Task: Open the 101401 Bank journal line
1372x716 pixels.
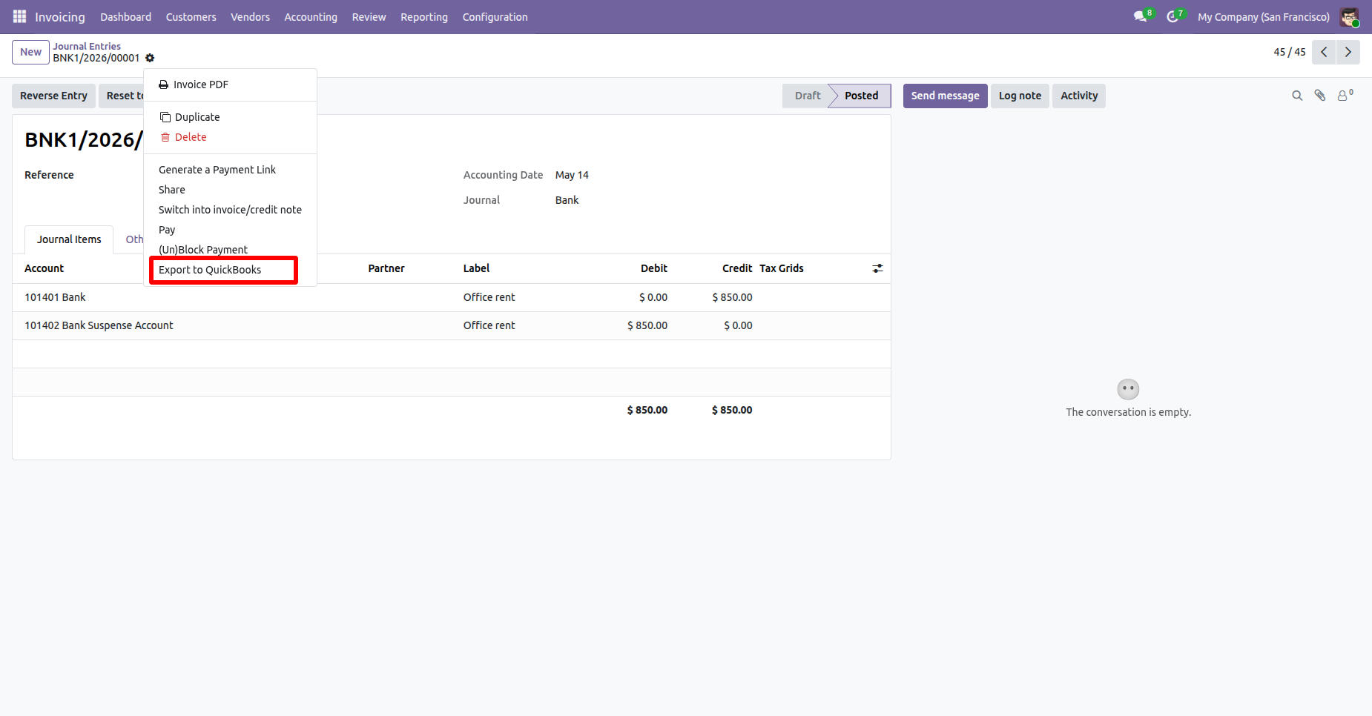Action: (451, 297)
